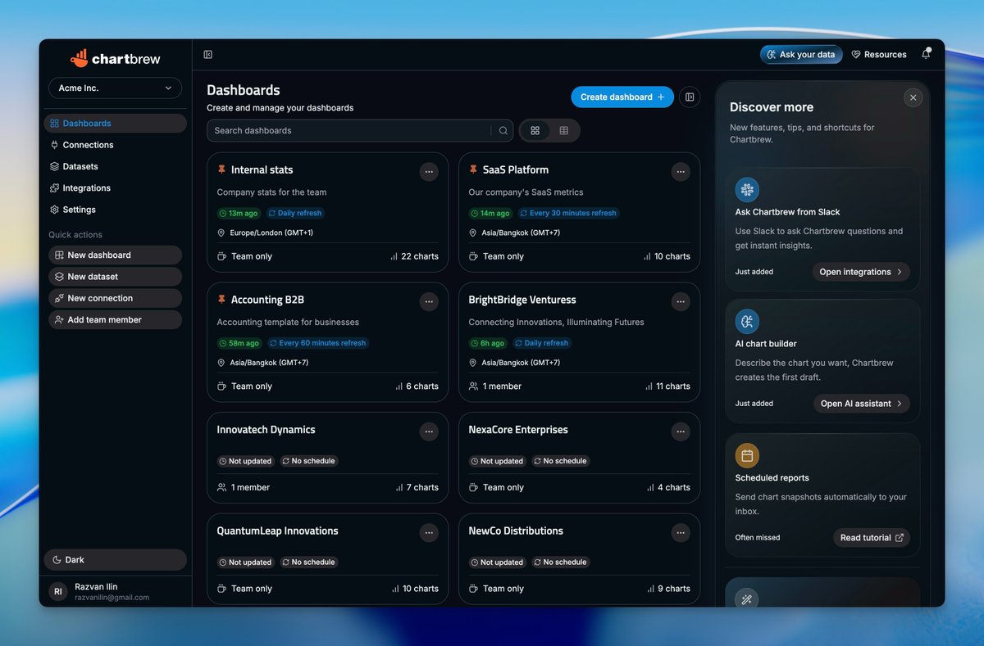Click the Create dashboard button

tap(622, 97)
